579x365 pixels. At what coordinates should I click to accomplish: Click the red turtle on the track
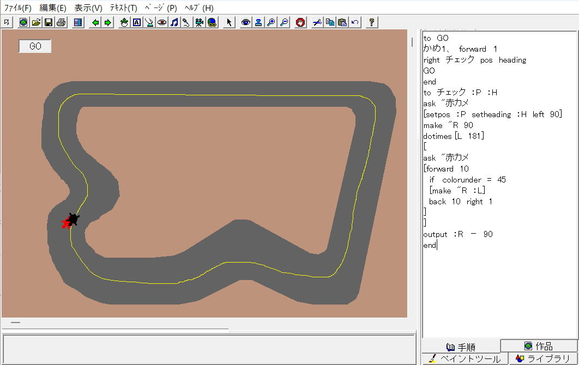(66, 223)
